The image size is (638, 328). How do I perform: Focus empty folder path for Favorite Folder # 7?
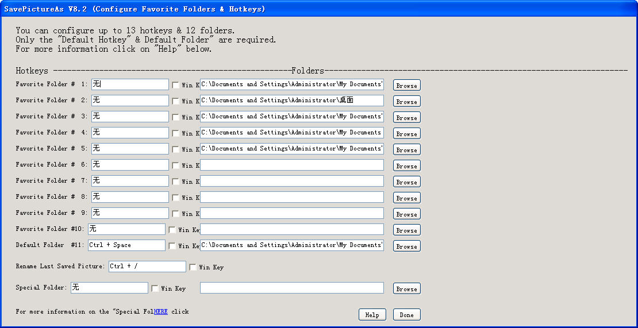pos(292,181)
